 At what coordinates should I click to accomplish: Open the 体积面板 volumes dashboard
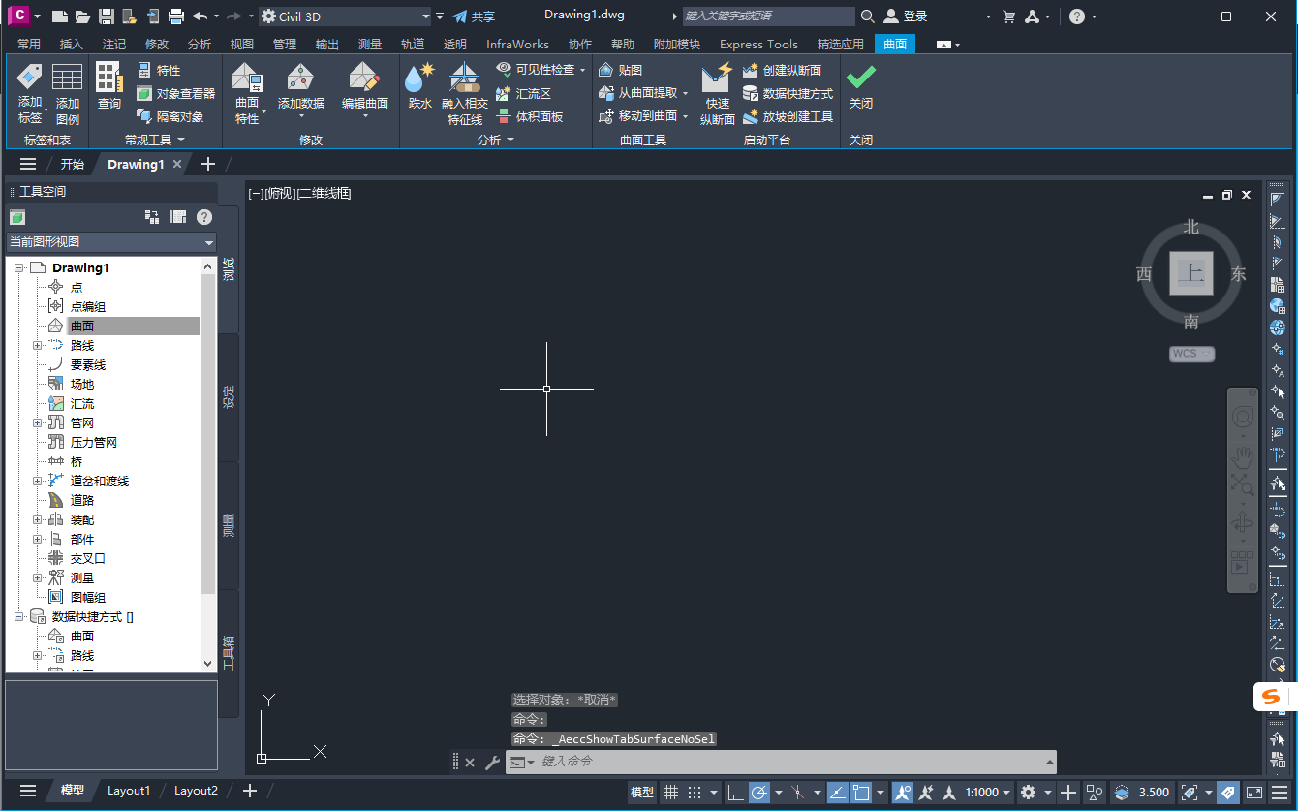529,116
